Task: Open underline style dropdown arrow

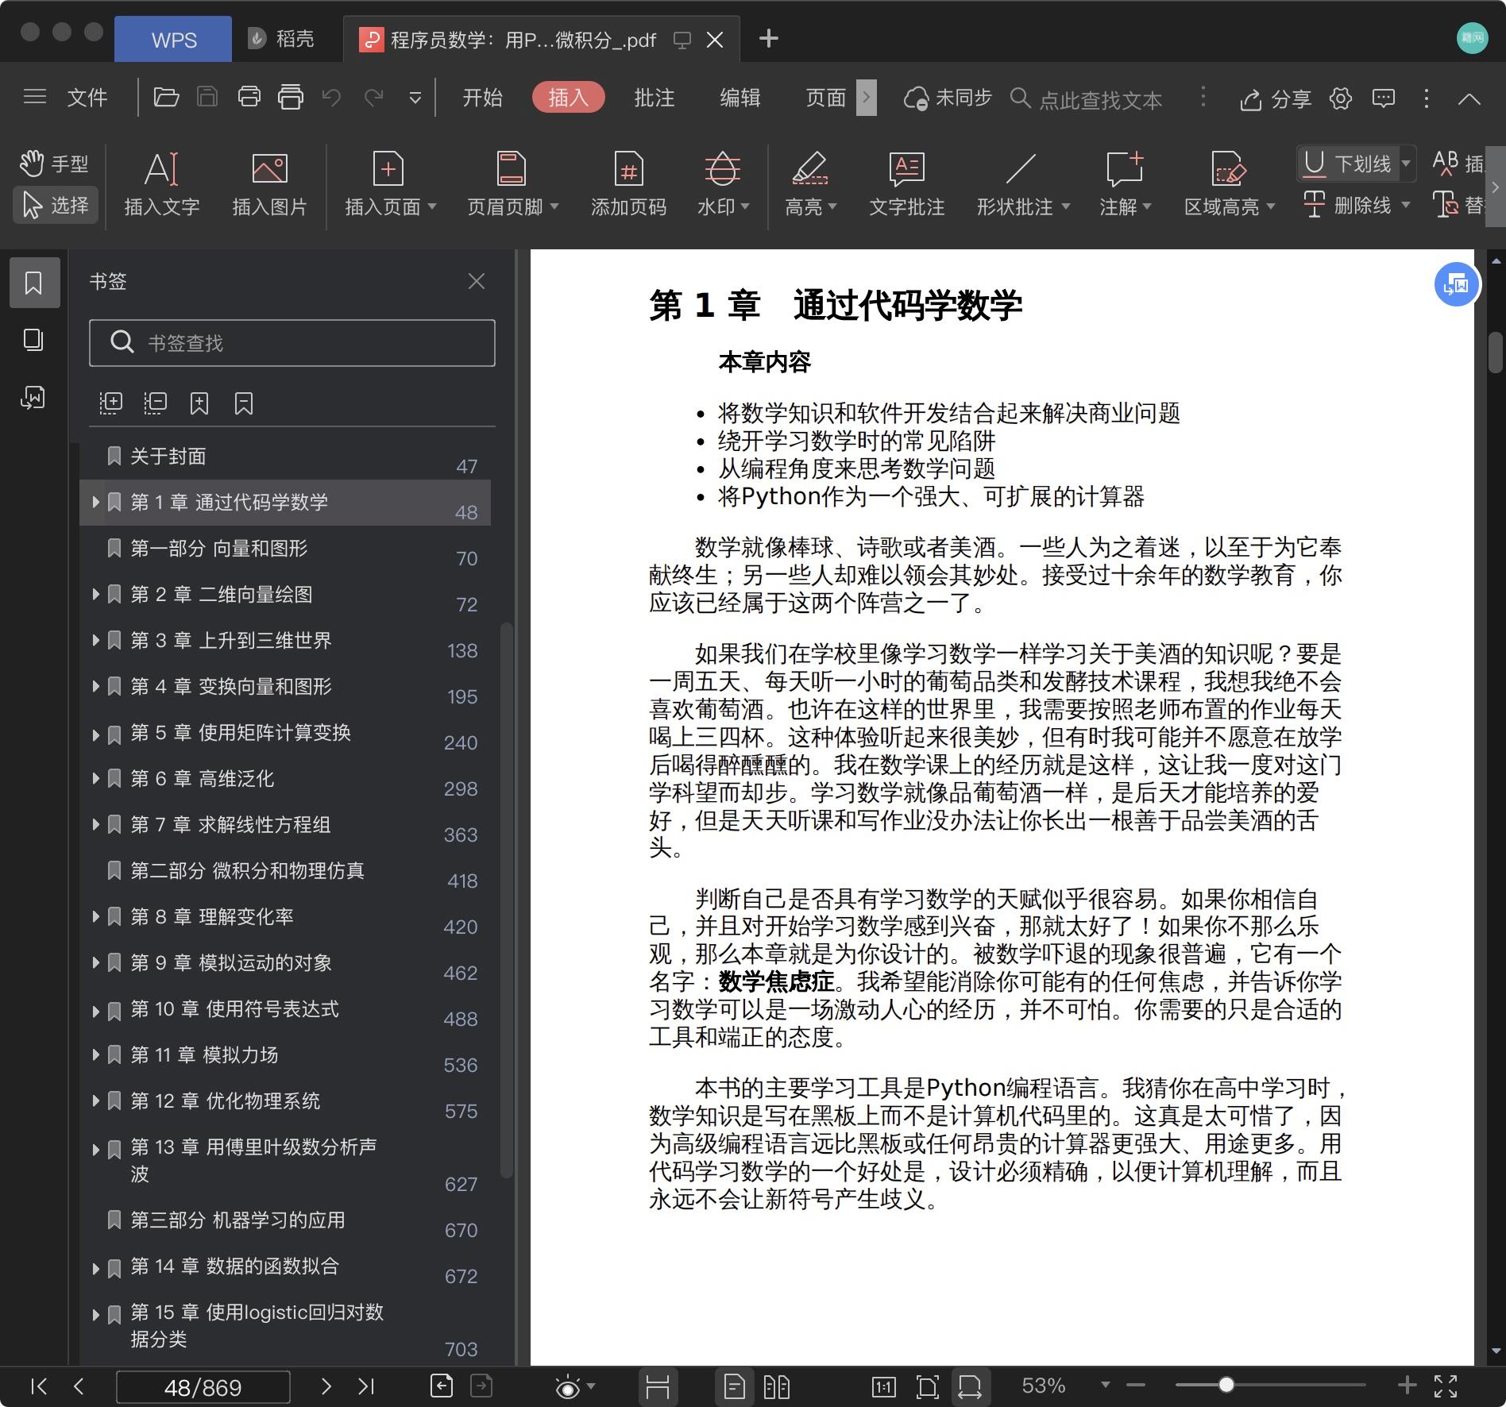Action: [1406, 164]
